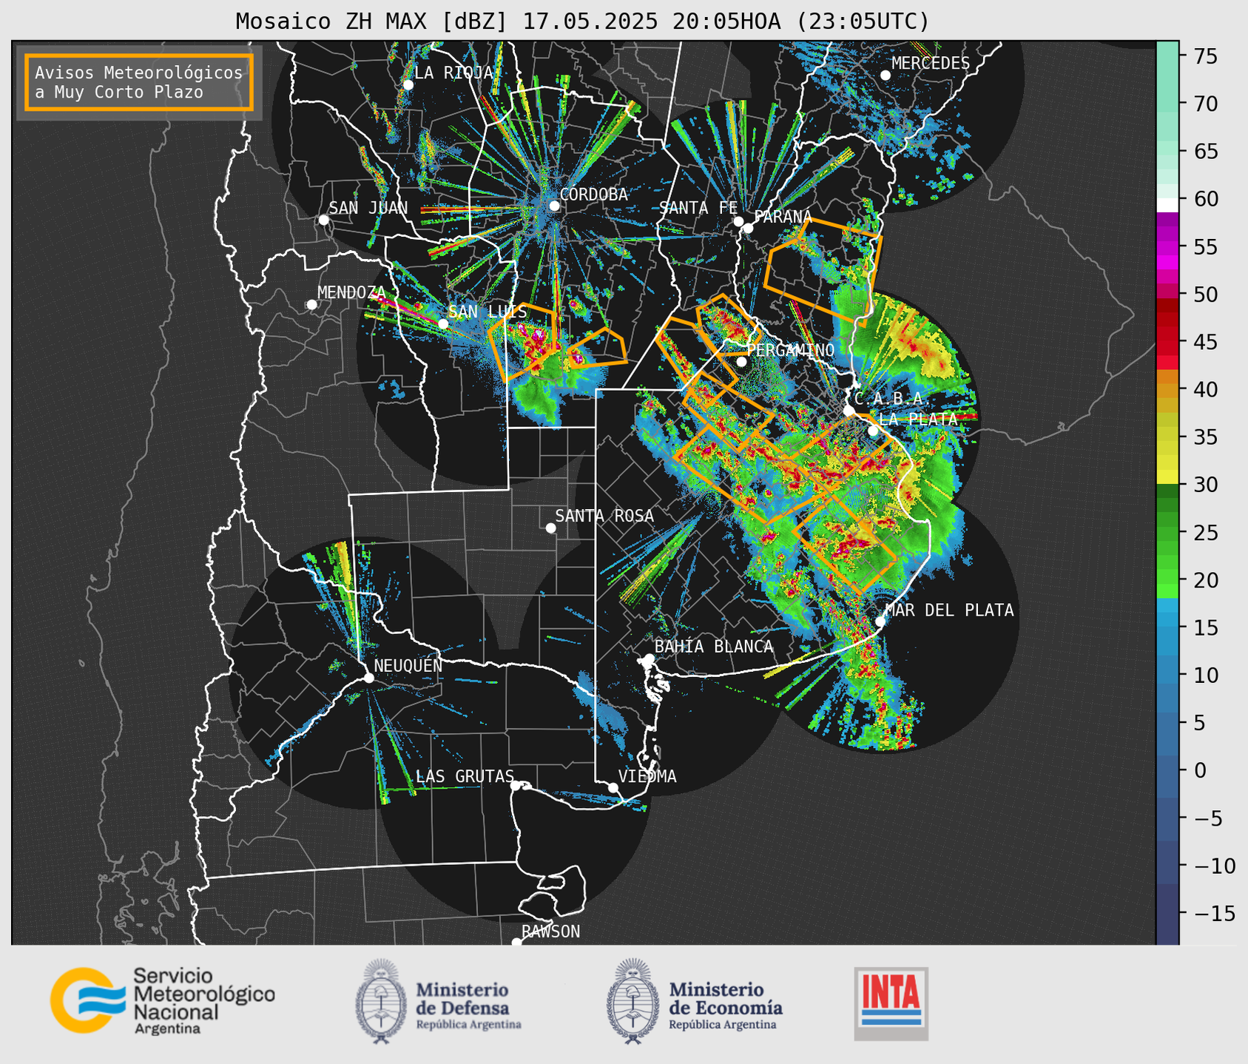This screenshot has height=1064, width=1248.
Task: Click the Ministerio de Defensa emblem
Action: (381, 1001)
